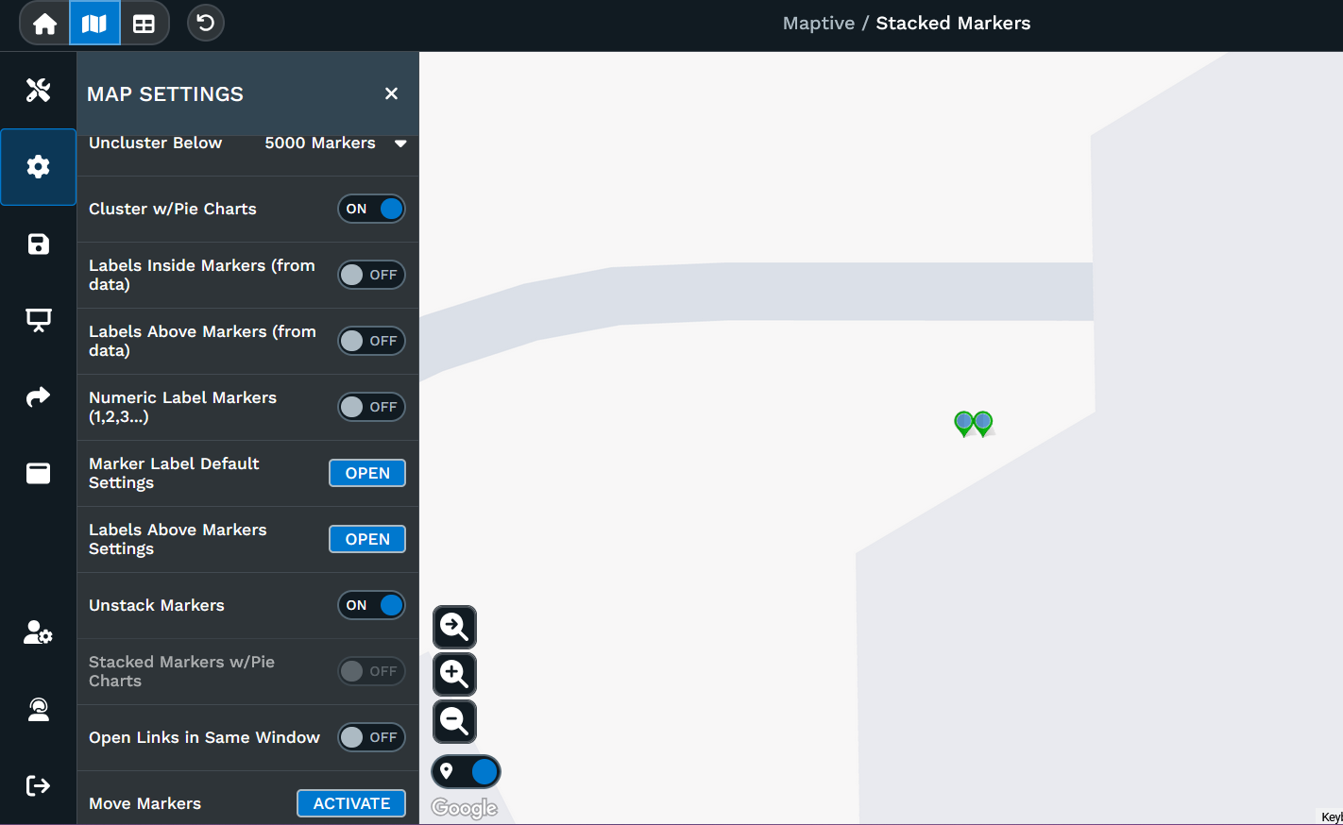
Task: Enable Labels Above Markers (from data) toggle
Action: (x=372, y=341)
